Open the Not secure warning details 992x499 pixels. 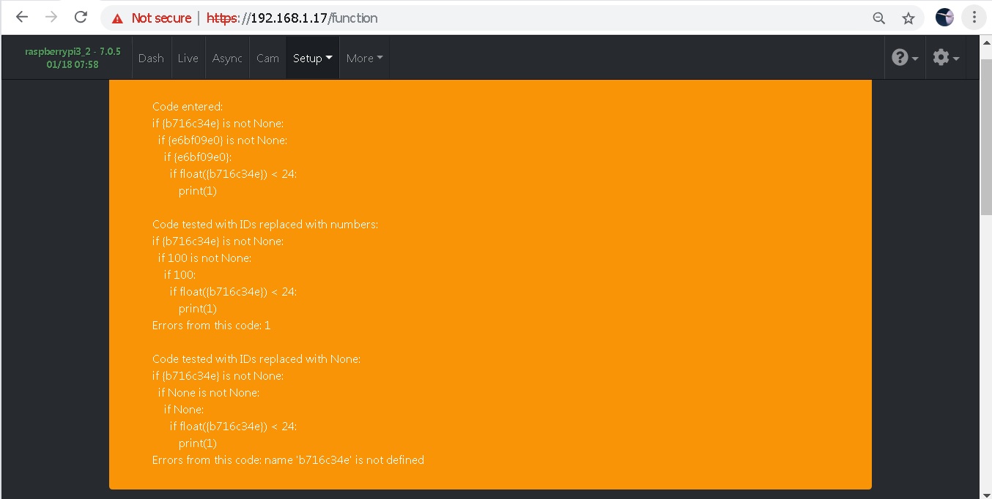151,18
